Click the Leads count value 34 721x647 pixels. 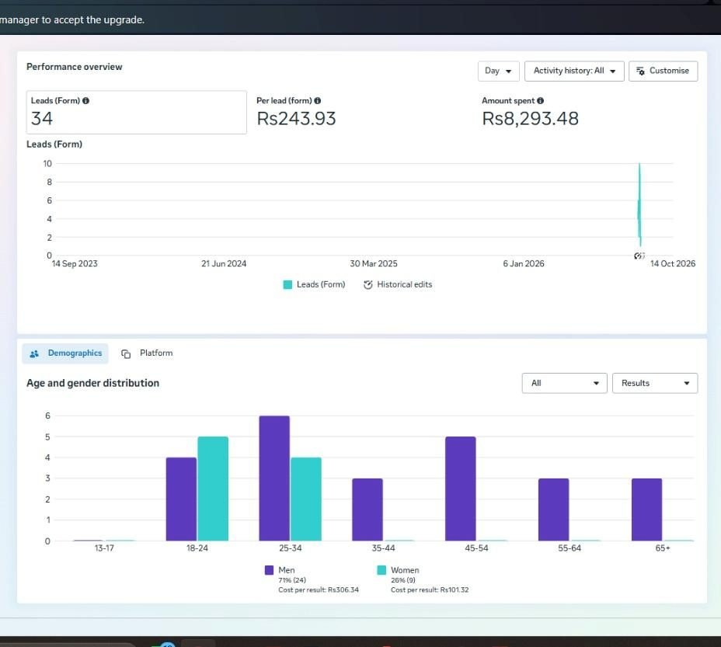coord(42,119)
